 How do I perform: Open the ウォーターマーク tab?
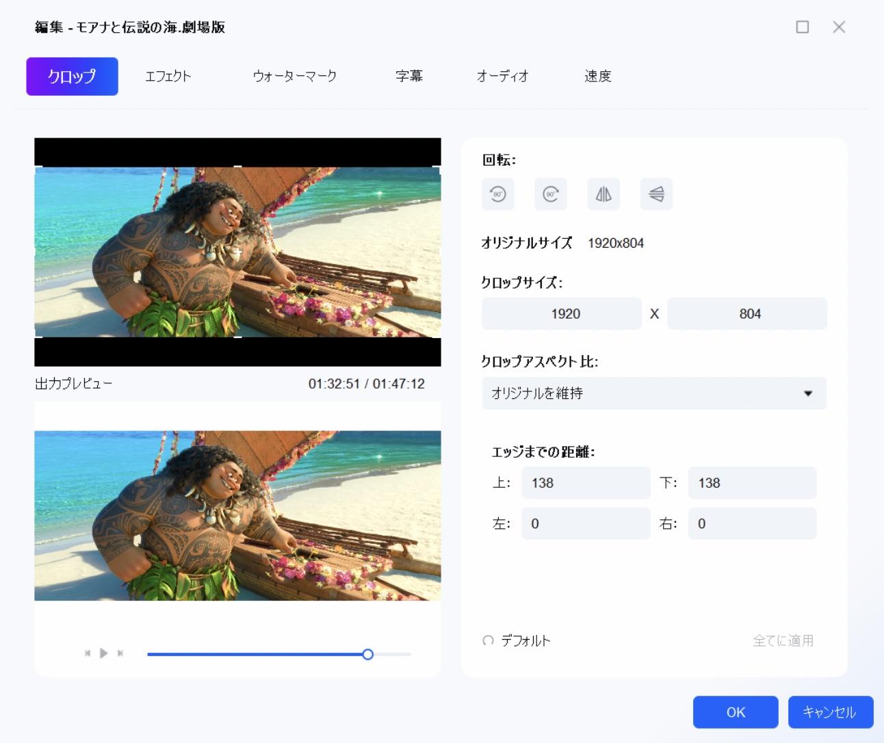(295, 76)
